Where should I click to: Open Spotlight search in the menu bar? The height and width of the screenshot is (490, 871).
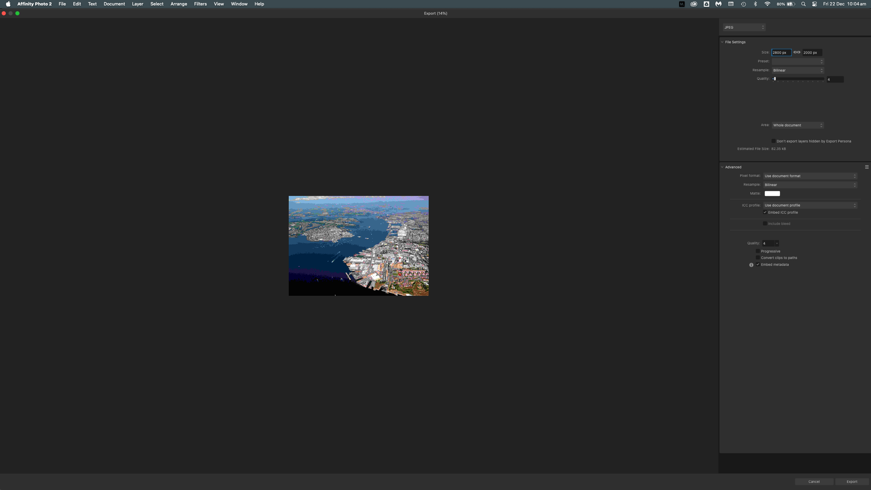(x=803, y=4)
